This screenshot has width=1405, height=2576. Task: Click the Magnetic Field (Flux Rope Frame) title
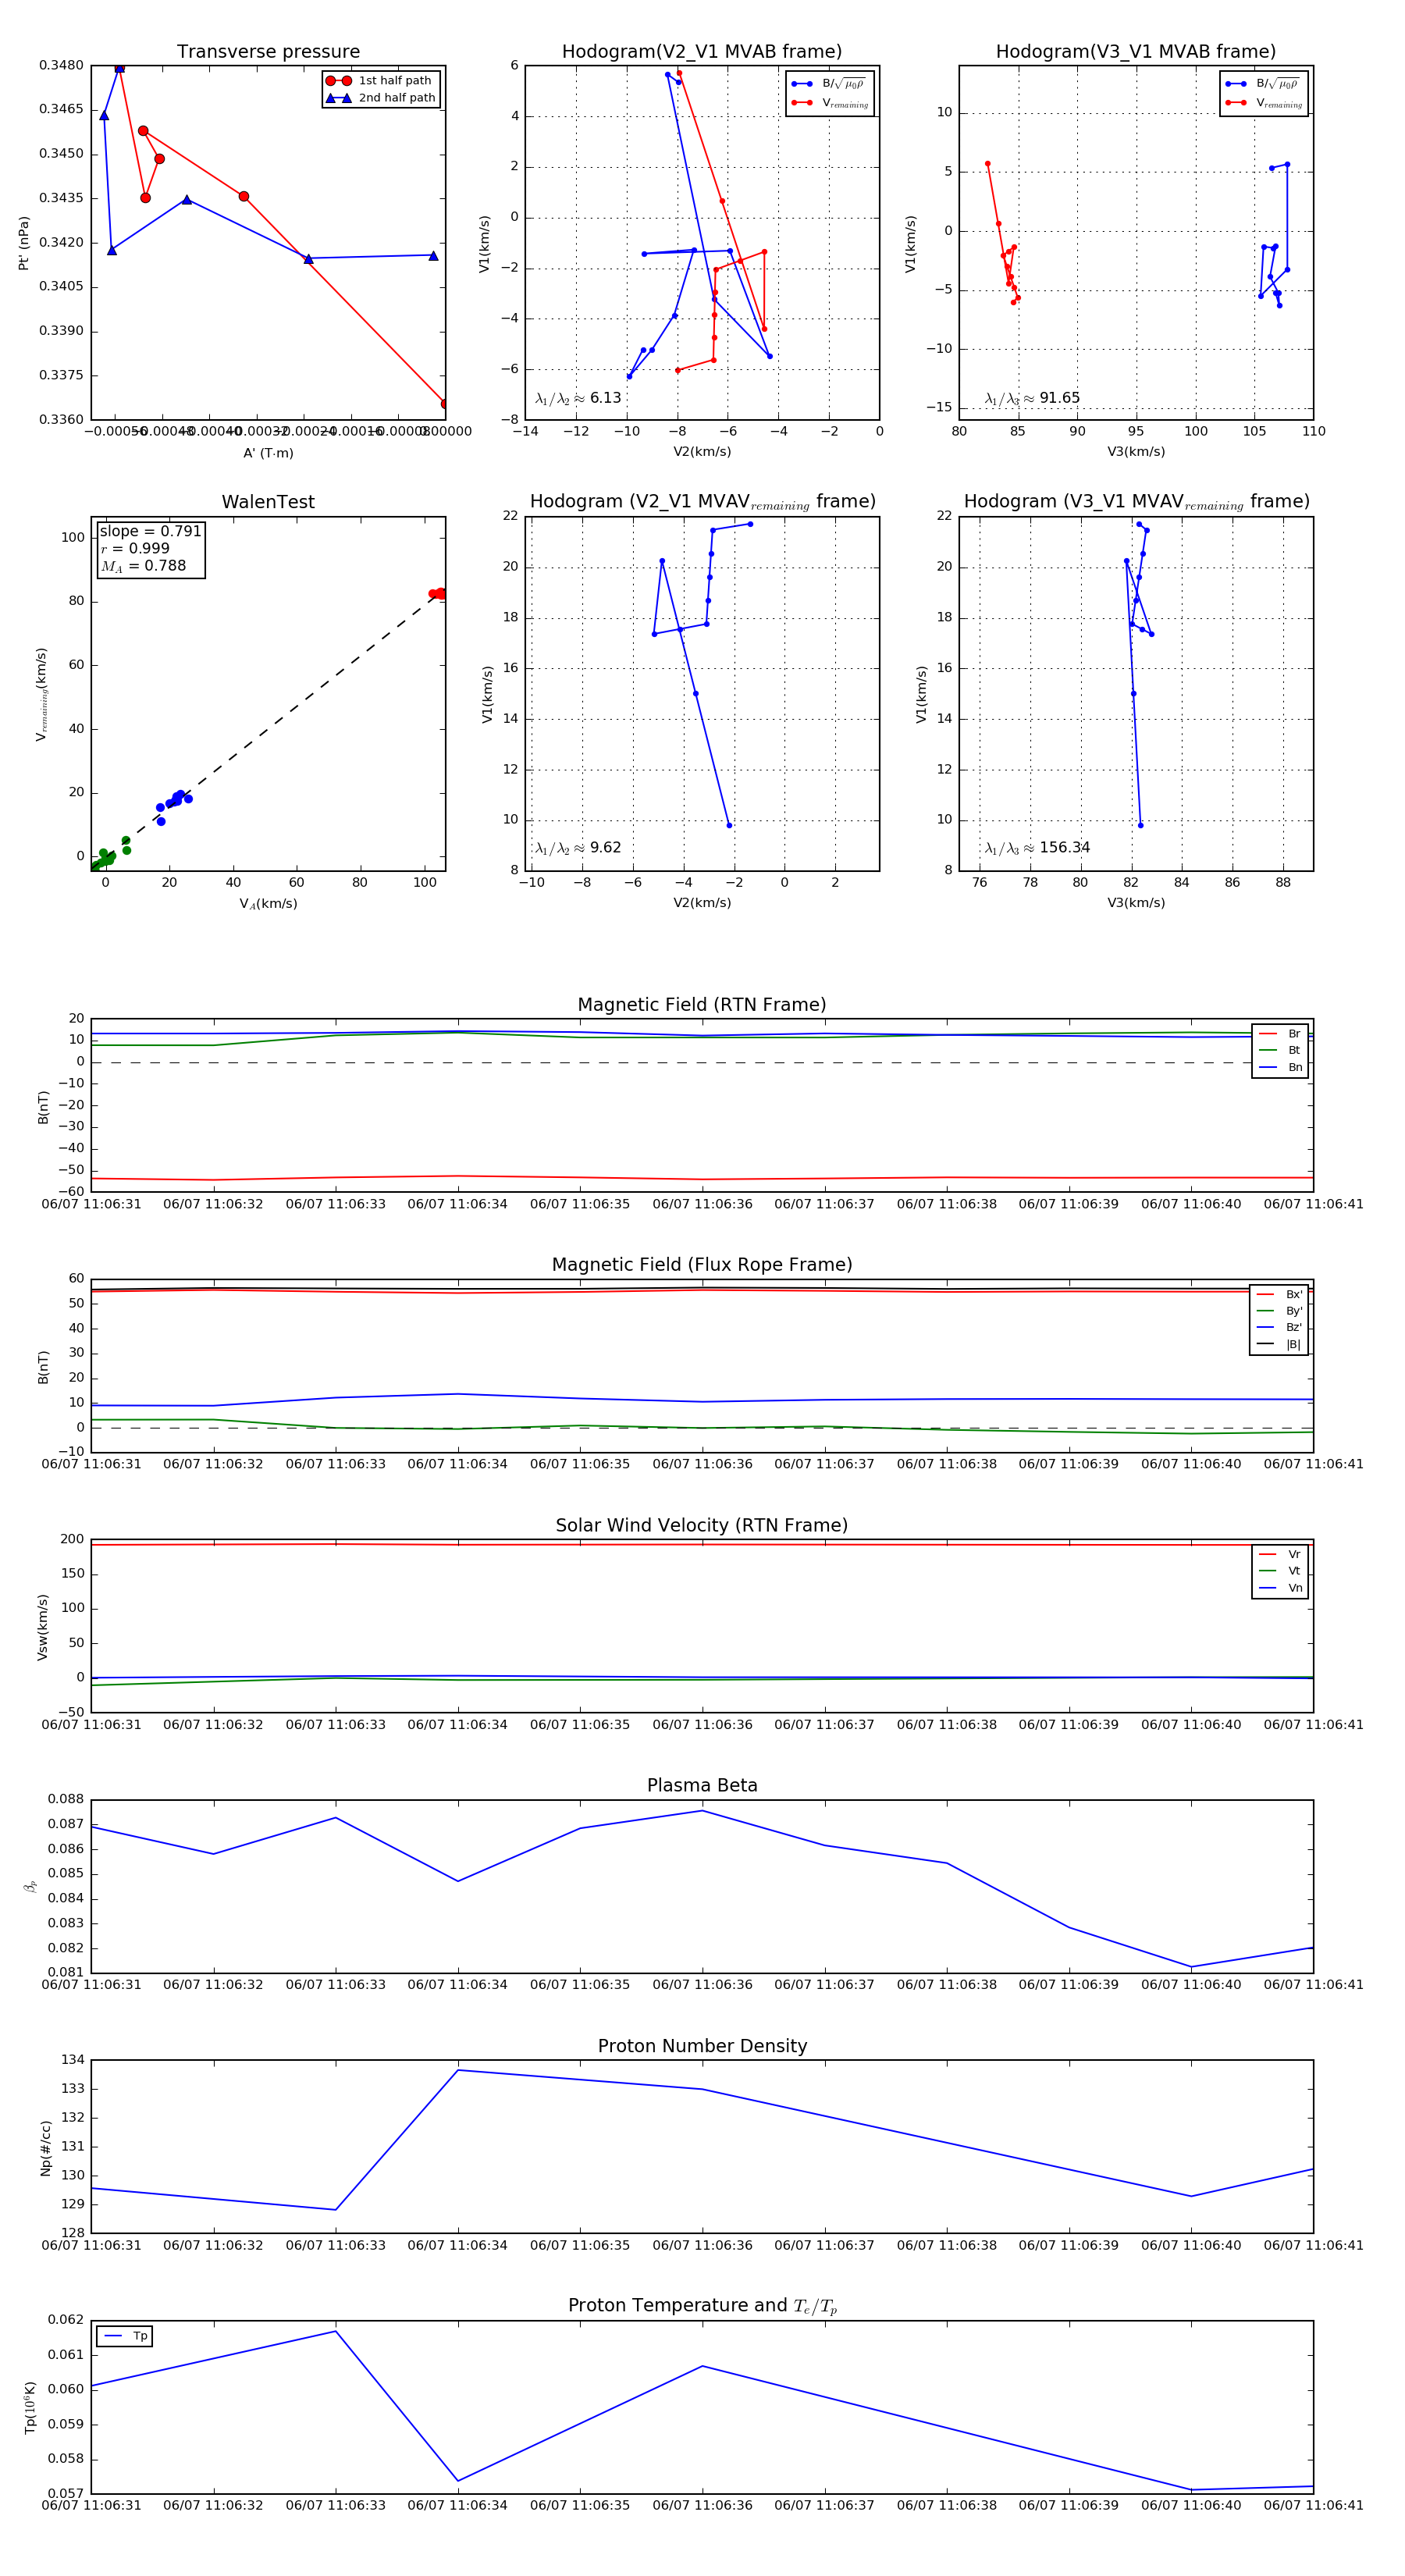(x=702, y=1265)
